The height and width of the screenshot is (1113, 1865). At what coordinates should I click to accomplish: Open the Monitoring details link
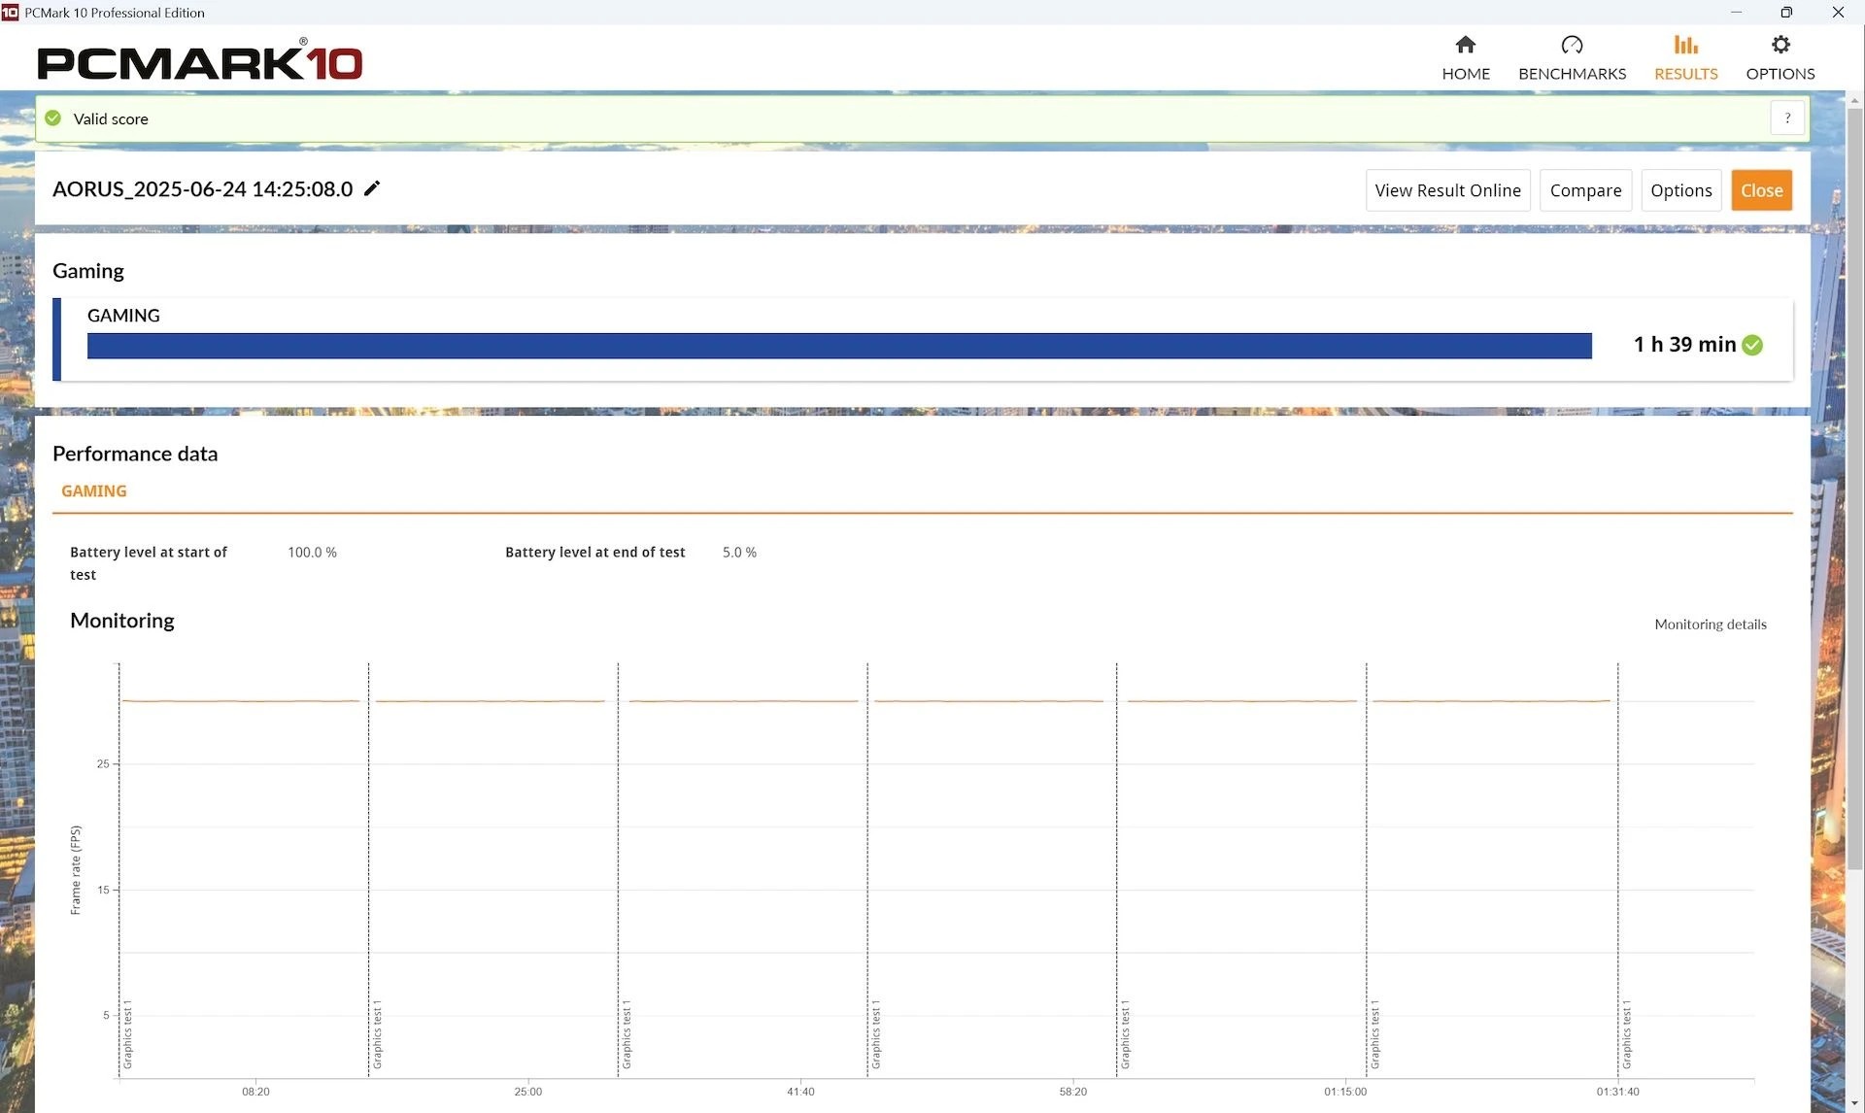[x=1710, y=624]
